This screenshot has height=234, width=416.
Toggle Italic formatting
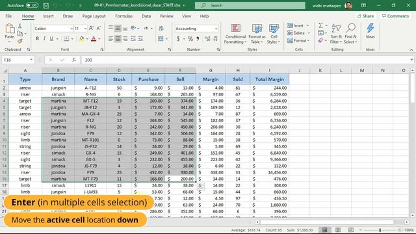click(x=44, y=39)
